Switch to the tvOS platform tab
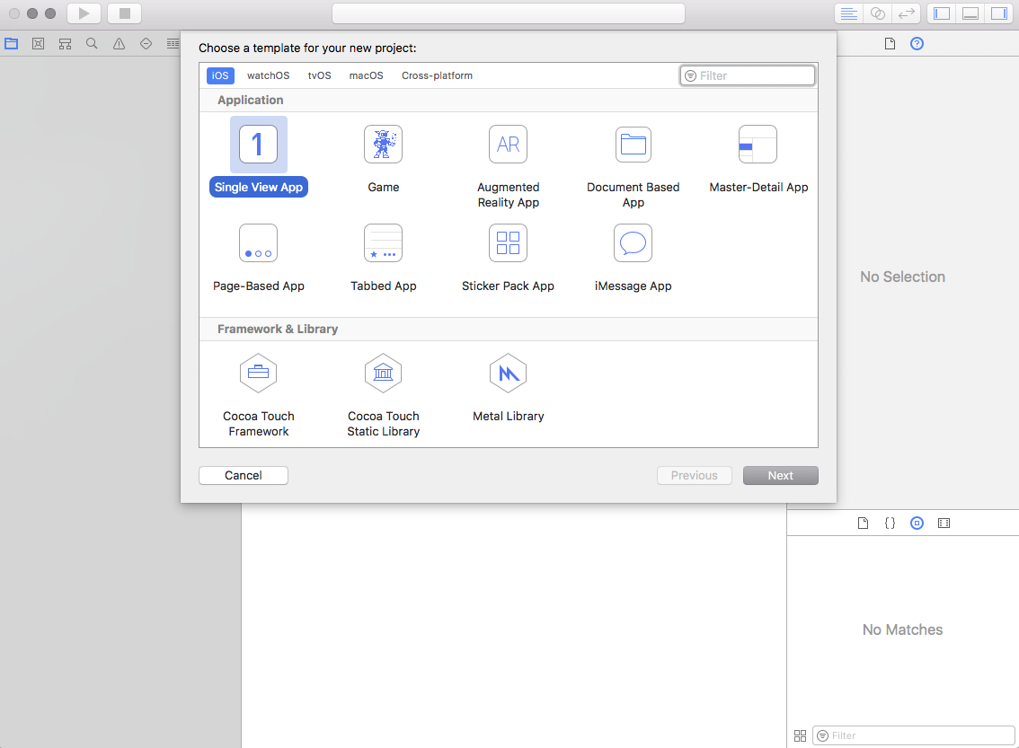This screenshot has height=748, width=1019. coord(319,75)
